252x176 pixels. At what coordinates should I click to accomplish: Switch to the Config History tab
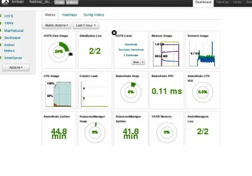94,15
